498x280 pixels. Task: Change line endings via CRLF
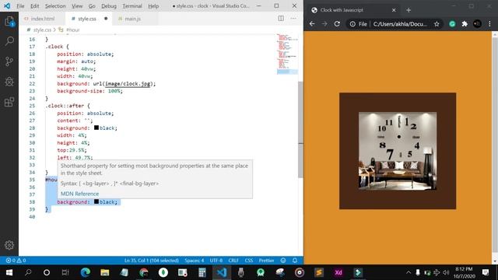[x=233, y=261]
